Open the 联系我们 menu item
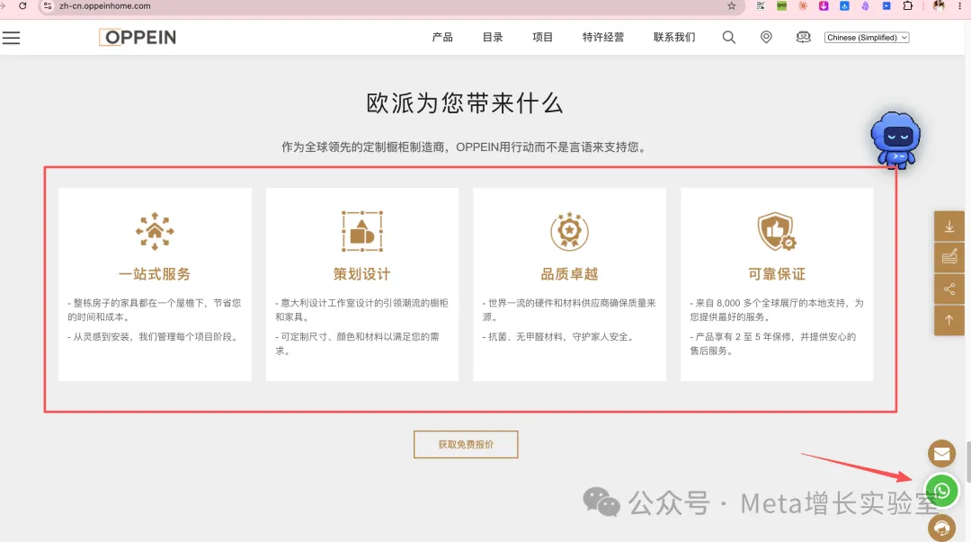Viewport: 971px width, 542px height. pyautogui.click(x=674, y=37)
